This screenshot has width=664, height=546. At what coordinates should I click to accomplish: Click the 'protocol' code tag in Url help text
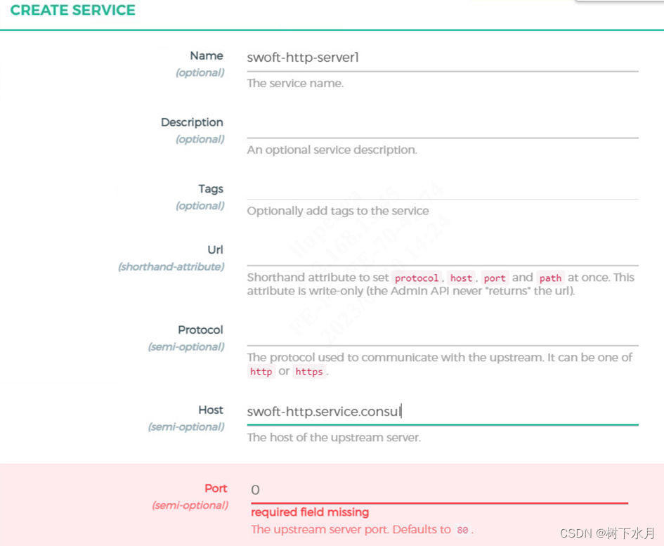(x=417, y=278)
